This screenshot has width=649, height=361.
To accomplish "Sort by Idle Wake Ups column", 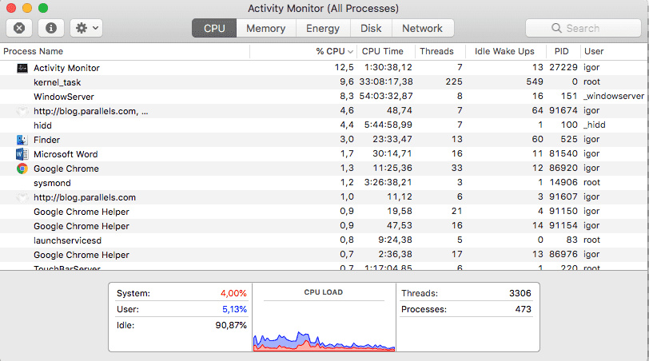I will [505, 51].
